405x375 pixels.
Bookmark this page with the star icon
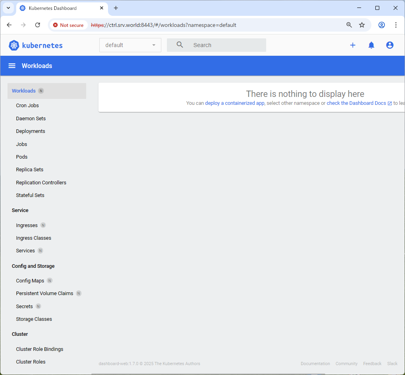[361, 25]
